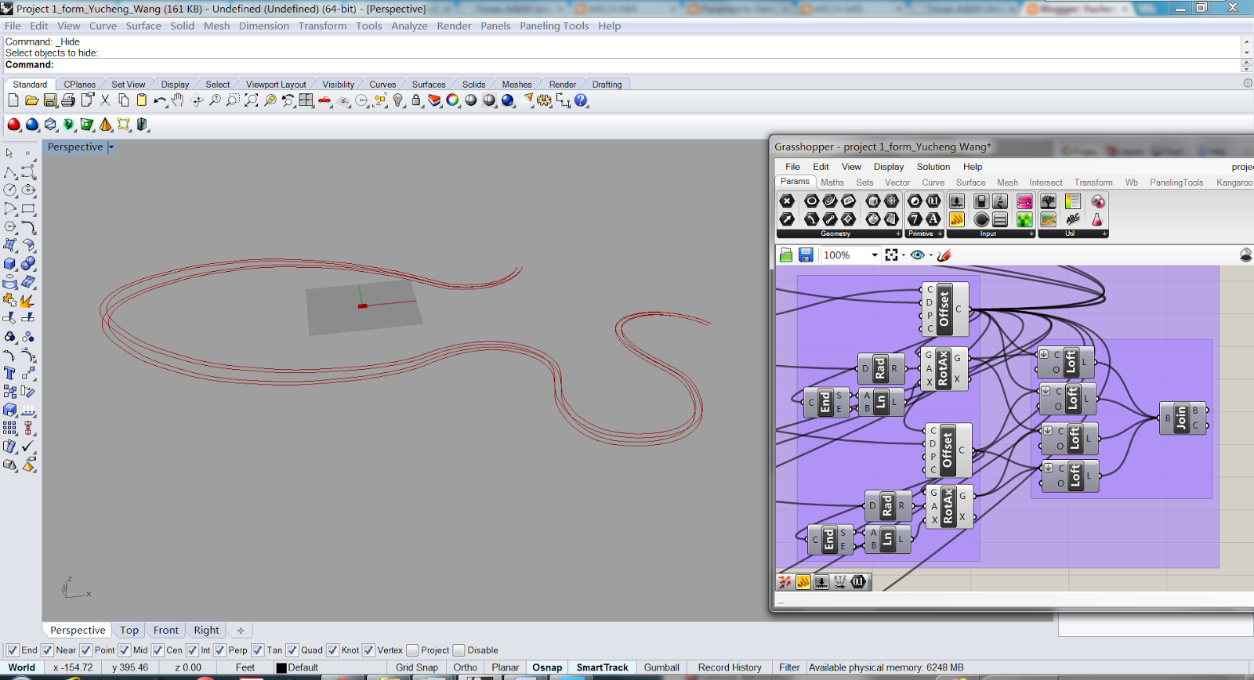
Task: Switch to the Maths tab in Grasshopper
Action: coord(832,183)
